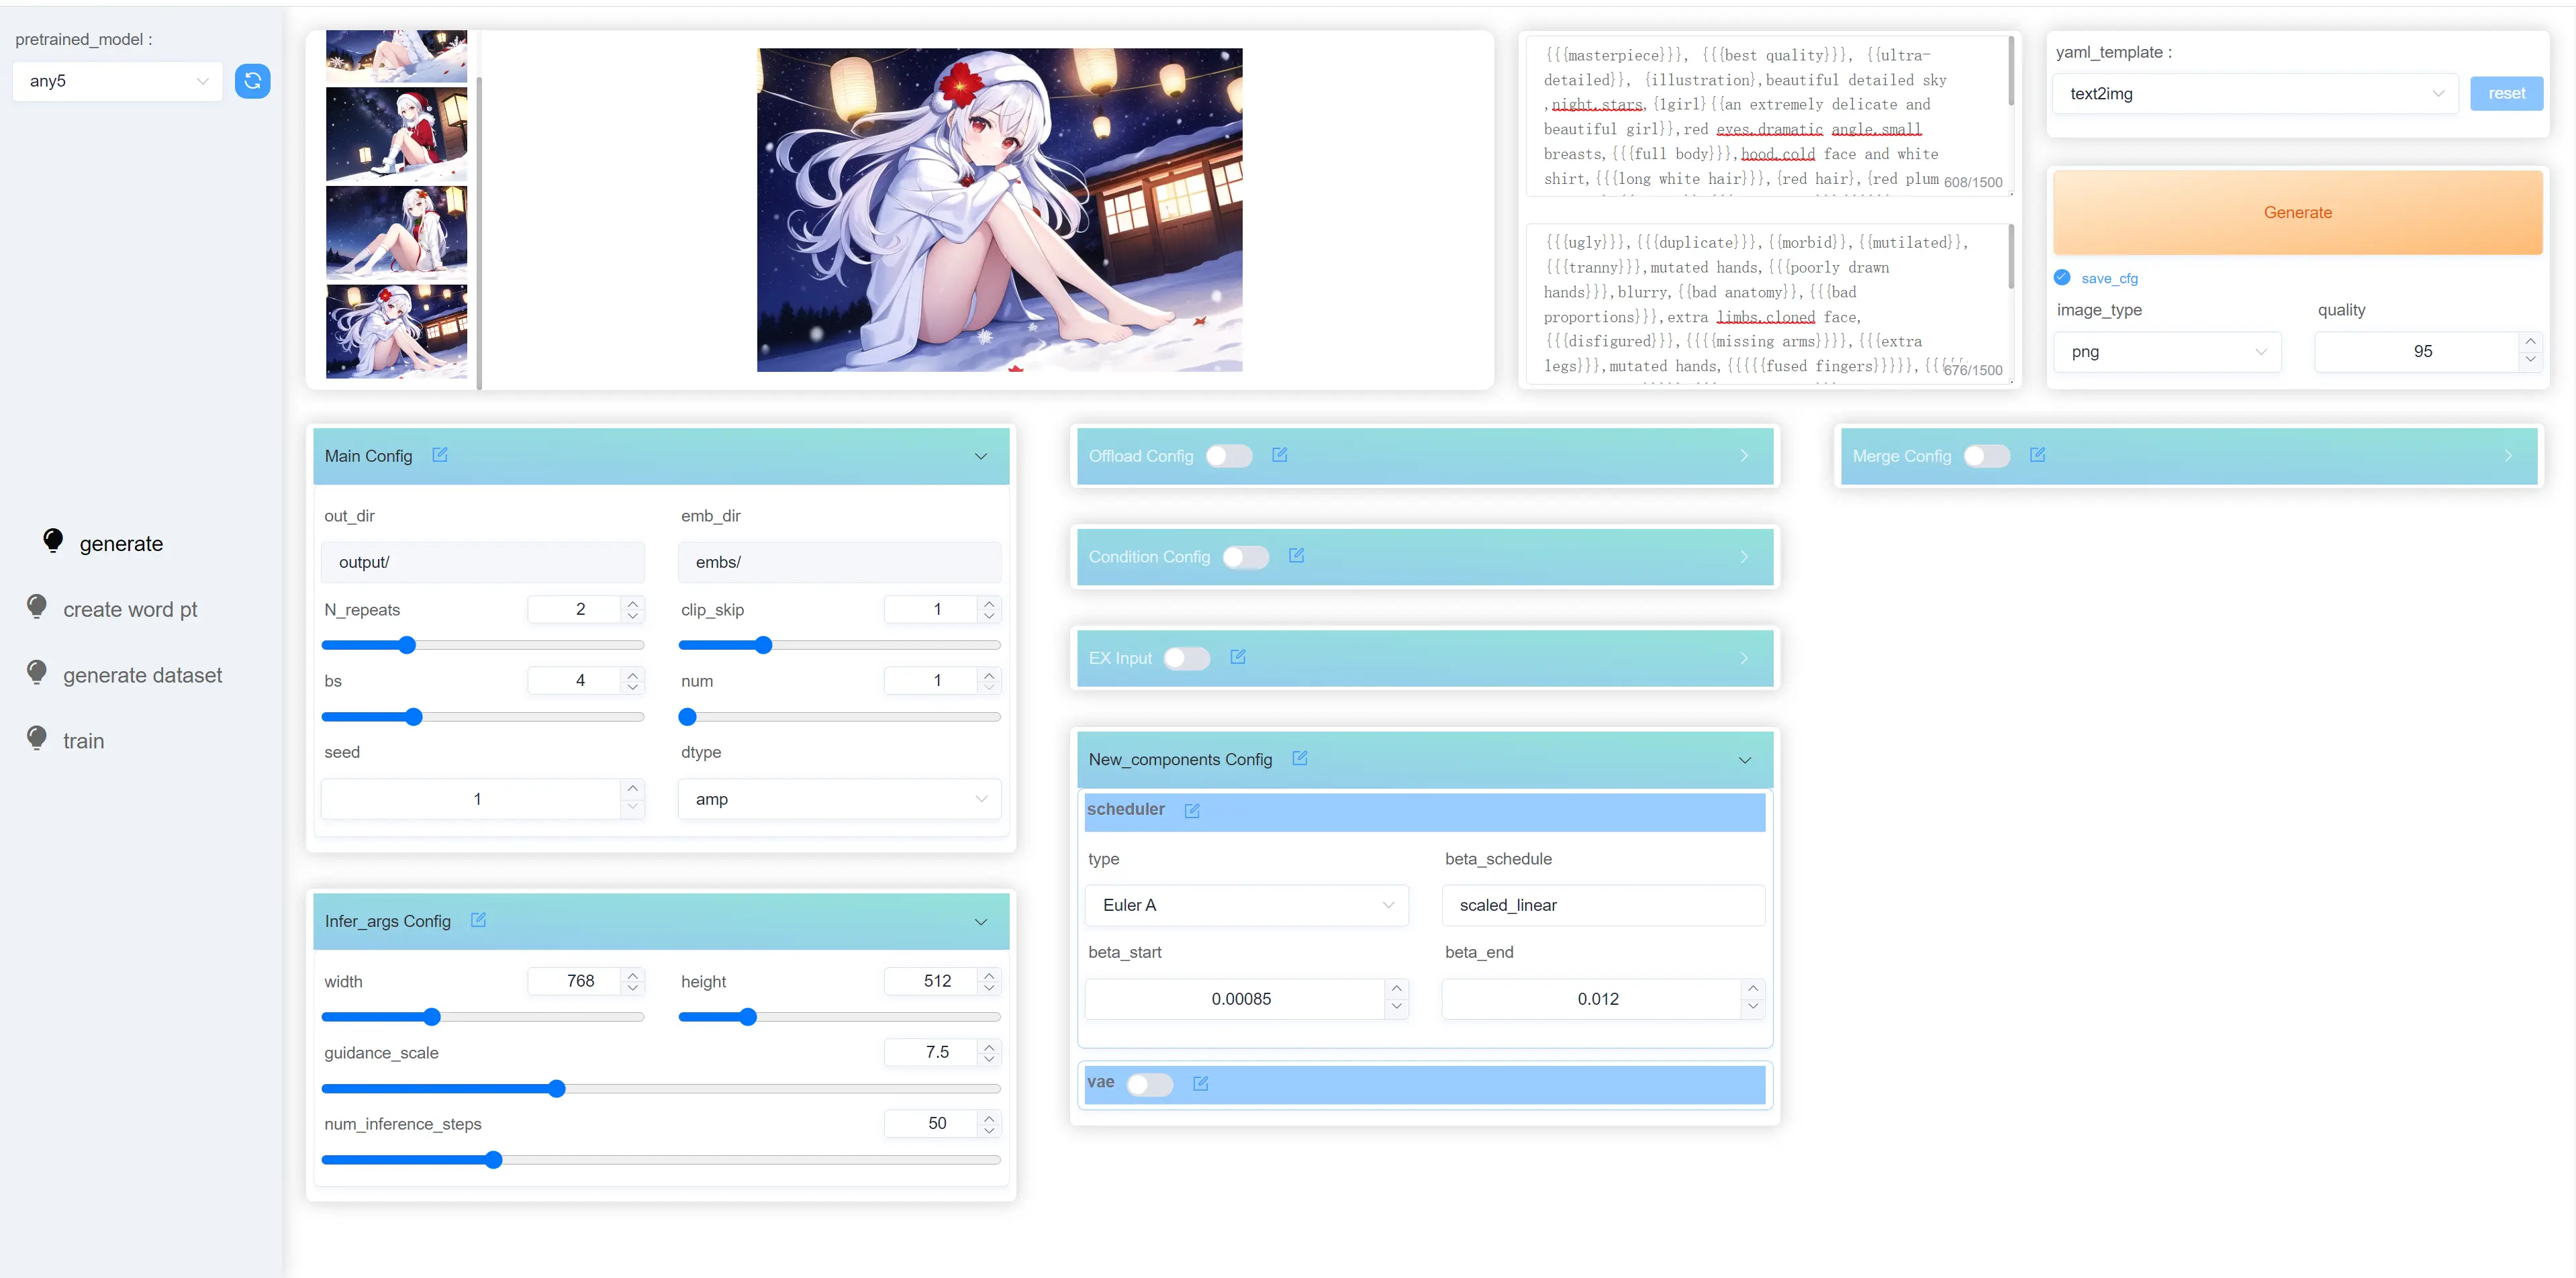The image size is (2576, 1278).
Task: Click the refresh pretrained model icon
Action: click(252, 81)
